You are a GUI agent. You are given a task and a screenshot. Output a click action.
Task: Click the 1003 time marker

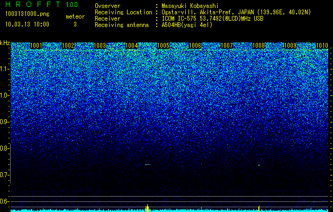coord(100,46)
